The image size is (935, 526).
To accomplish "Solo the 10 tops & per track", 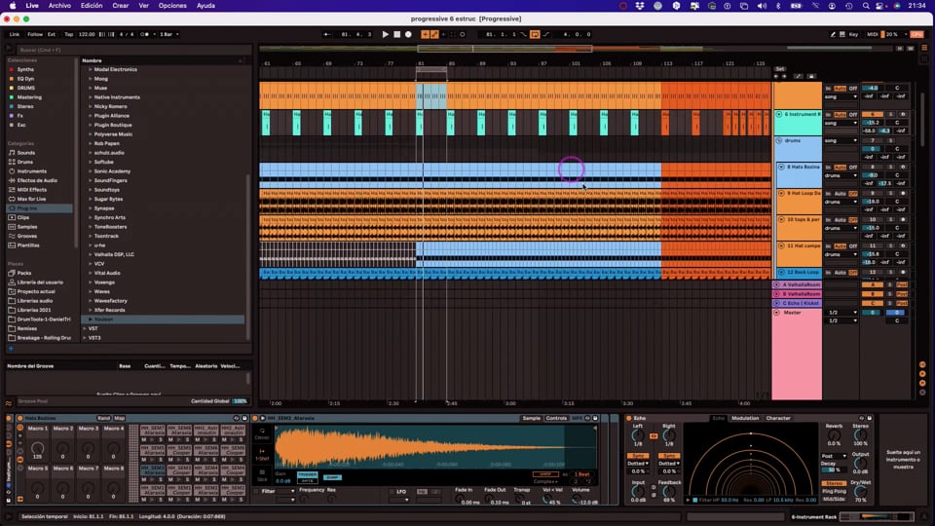I will 891,219.
